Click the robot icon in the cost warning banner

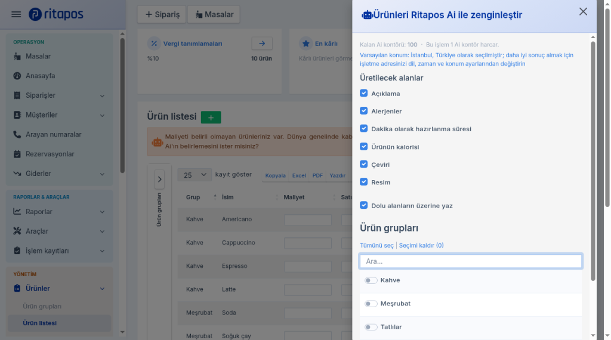(158, 142)
